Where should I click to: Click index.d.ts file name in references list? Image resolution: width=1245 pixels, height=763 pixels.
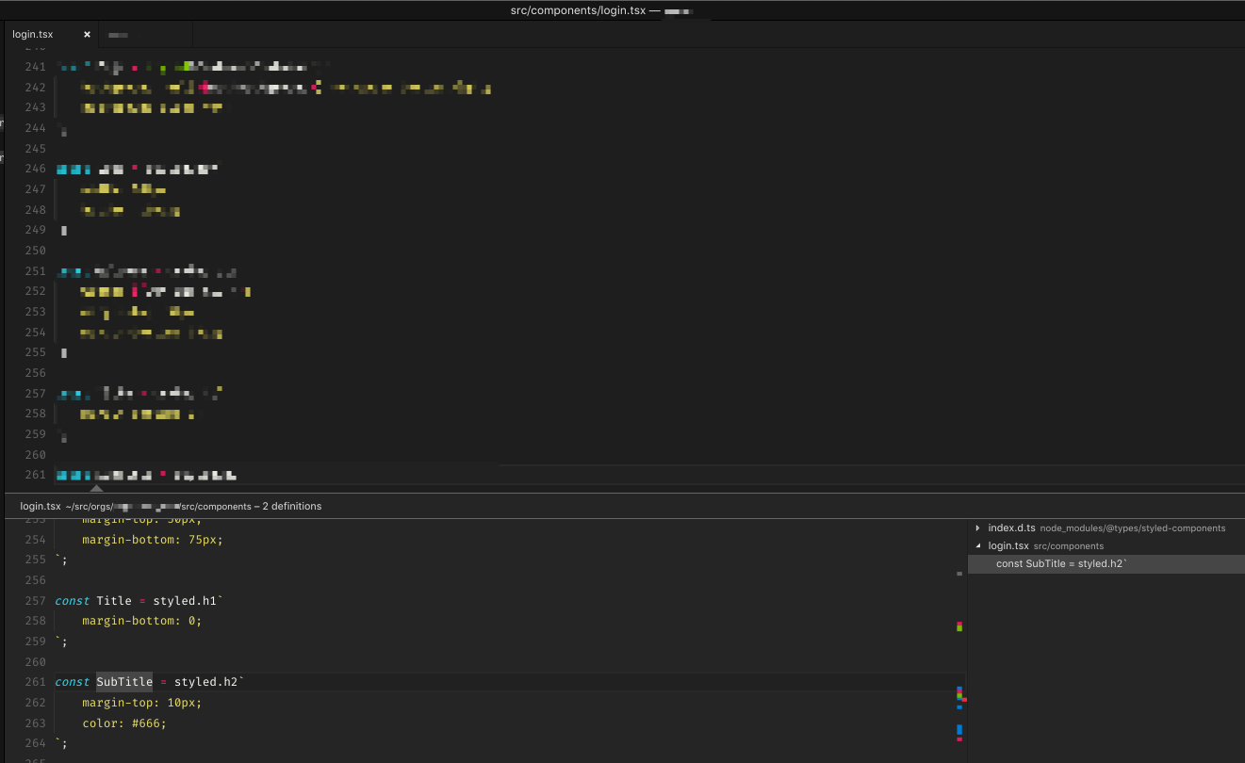(1011, 528)
